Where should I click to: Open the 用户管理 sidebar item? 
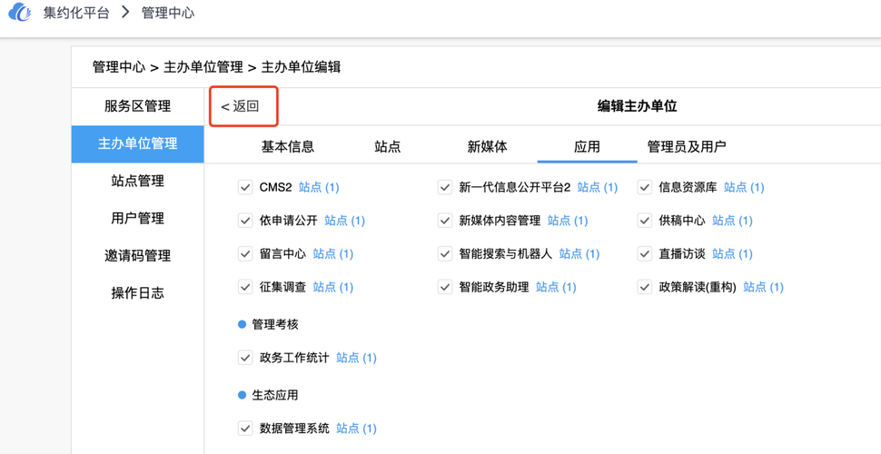pyautogui.click(x=138, y=218)
